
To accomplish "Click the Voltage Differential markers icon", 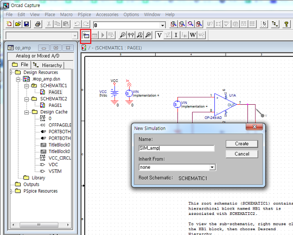I will coord(131,35).
